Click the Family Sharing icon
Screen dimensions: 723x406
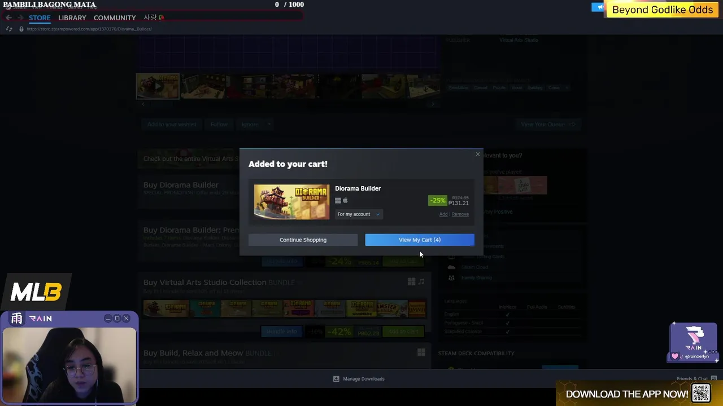[451, 278]
